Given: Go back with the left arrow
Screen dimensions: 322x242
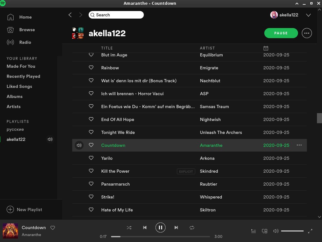Looking at the screenshot, I should 70,15.
